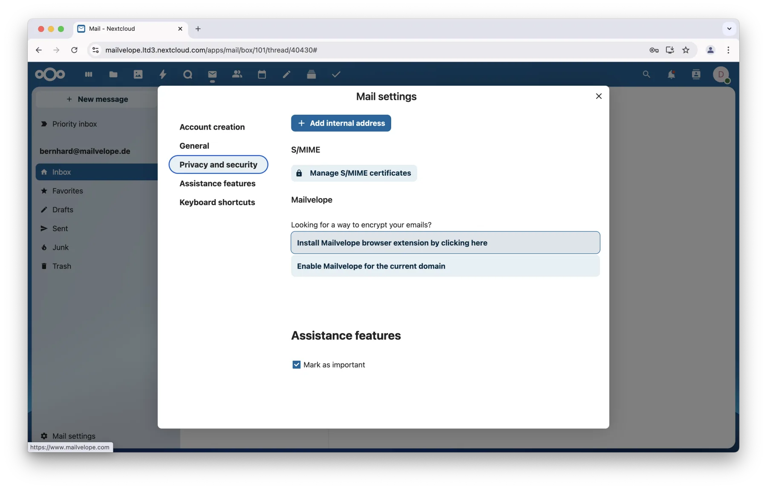This screenshot has height=489, width=767.
Task: Open the Mail app icon in top bar
Action: 212,75
